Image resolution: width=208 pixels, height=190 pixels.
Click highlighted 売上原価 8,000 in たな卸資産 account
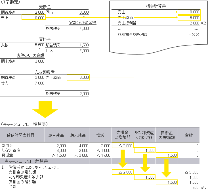click(x=78, y=77)
